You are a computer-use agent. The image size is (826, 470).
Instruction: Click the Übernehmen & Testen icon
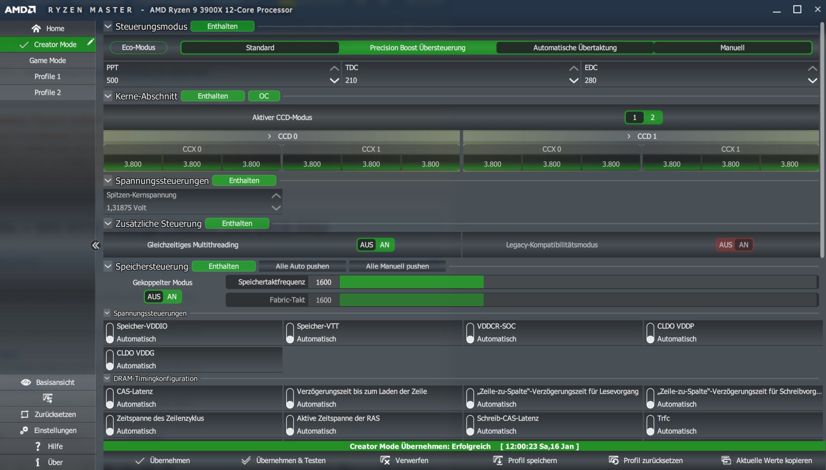click(x=246, y=460)
